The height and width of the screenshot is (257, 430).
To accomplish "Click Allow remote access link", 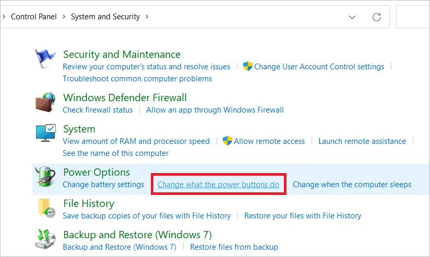I will [x=269, y=141].
